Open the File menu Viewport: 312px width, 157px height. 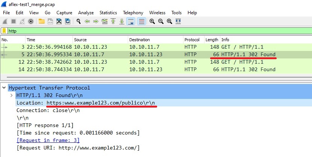click(6, 13)
